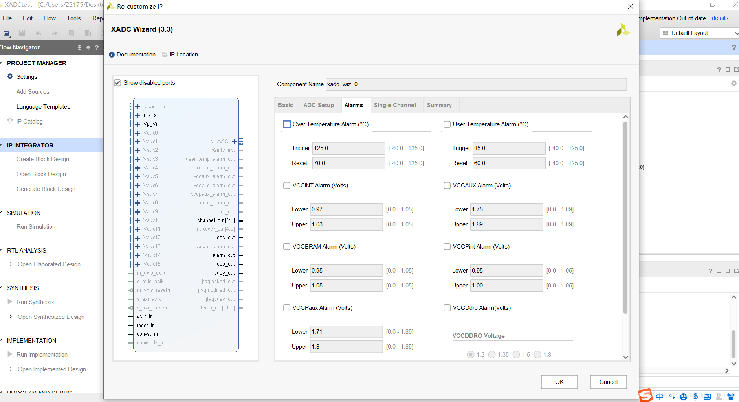Open the Summary tab
This screenshot has width=739, height=402.
pos(439,105)
